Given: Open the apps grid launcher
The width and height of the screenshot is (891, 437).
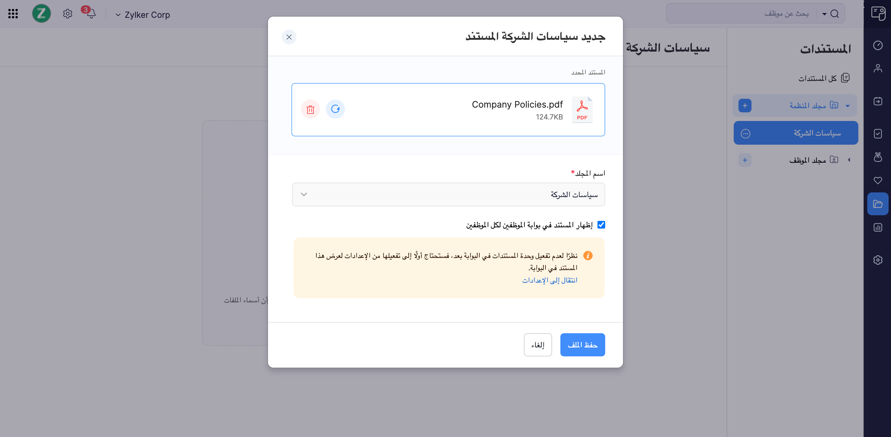Looking at the screenshot, I should coord(12,13).
